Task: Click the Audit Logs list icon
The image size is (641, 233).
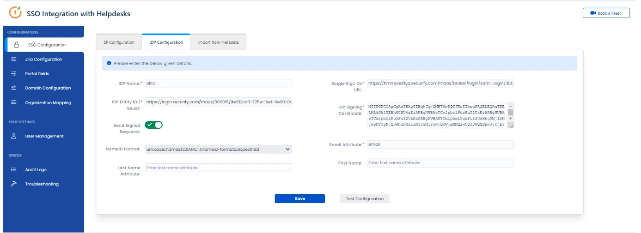Action: pyautogui.click(x=14, y=169)
